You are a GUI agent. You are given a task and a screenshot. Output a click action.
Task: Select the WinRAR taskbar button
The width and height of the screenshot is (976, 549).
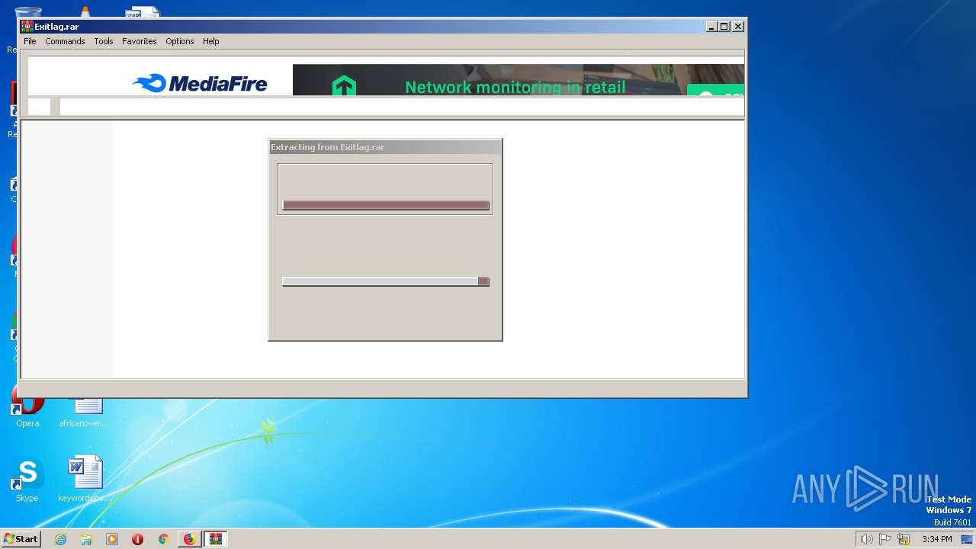coord(216,539)
